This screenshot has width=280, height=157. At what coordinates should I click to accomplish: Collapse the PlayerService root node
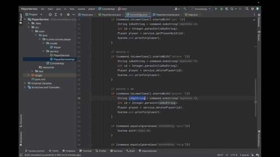coord(25,19)
